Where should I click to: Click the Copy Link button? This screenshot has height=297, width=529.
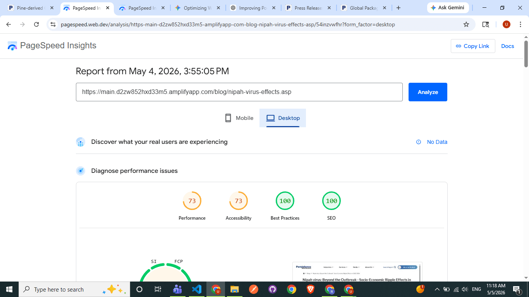[x=473, y=46]
